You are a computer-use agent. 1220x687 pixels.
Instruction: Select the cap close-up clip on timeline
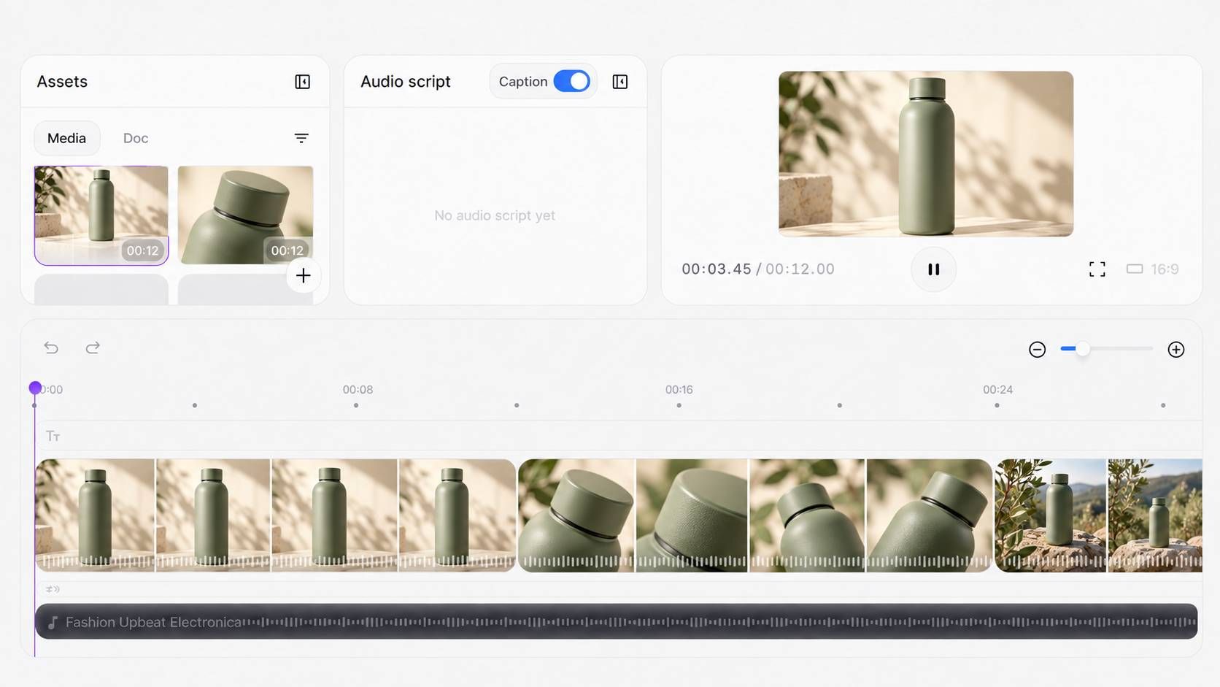[755, 515]
